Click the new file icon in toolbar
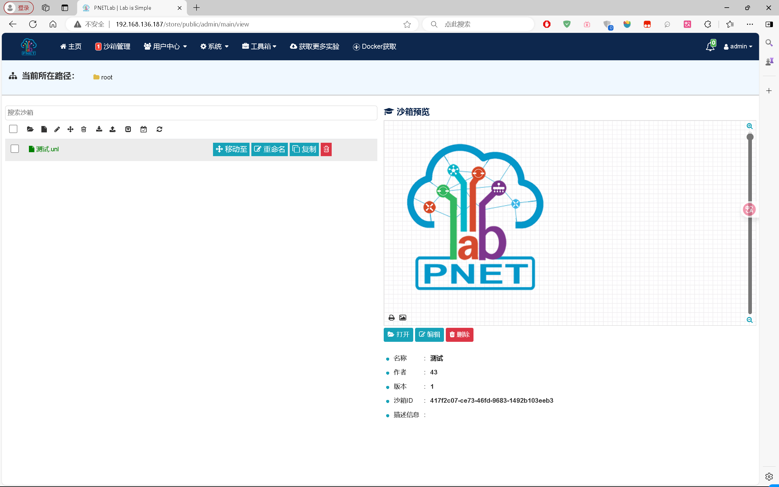Screen dimensions: 779x487 click(44, 129)
